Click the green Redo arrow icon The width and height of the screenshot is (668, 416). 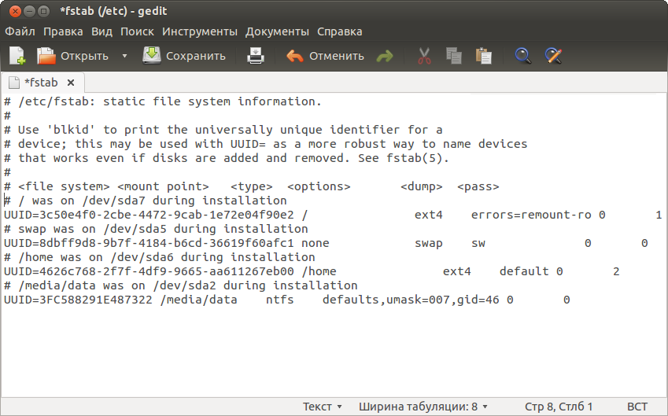(385, 56)
